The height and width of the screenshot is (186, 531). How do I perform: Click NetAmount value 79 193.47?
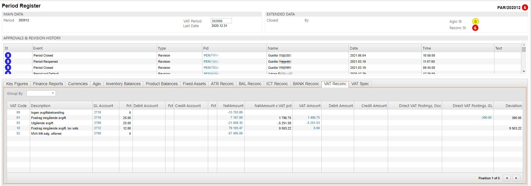tap(235, 128)
